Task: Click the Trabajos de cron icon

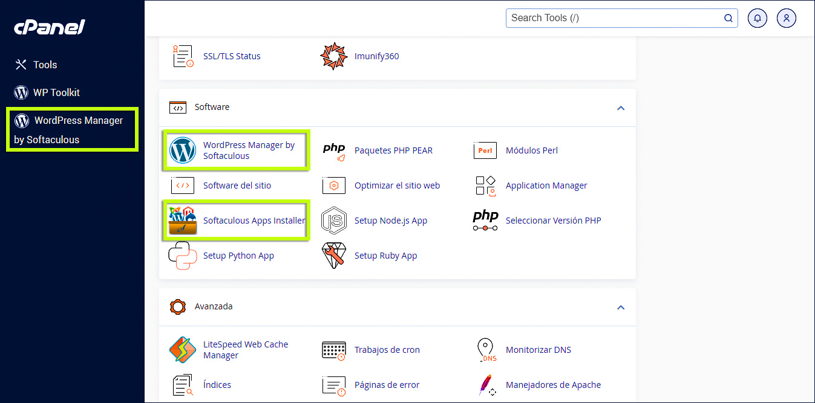Action: 334,351
